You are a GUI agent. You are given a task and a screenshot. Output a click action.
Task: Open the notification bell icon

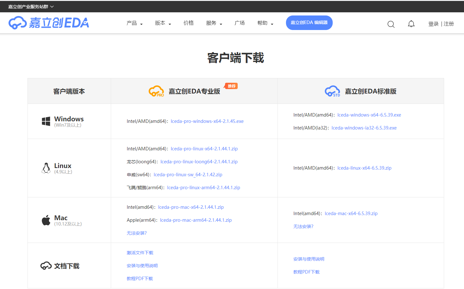click(411, 24)
